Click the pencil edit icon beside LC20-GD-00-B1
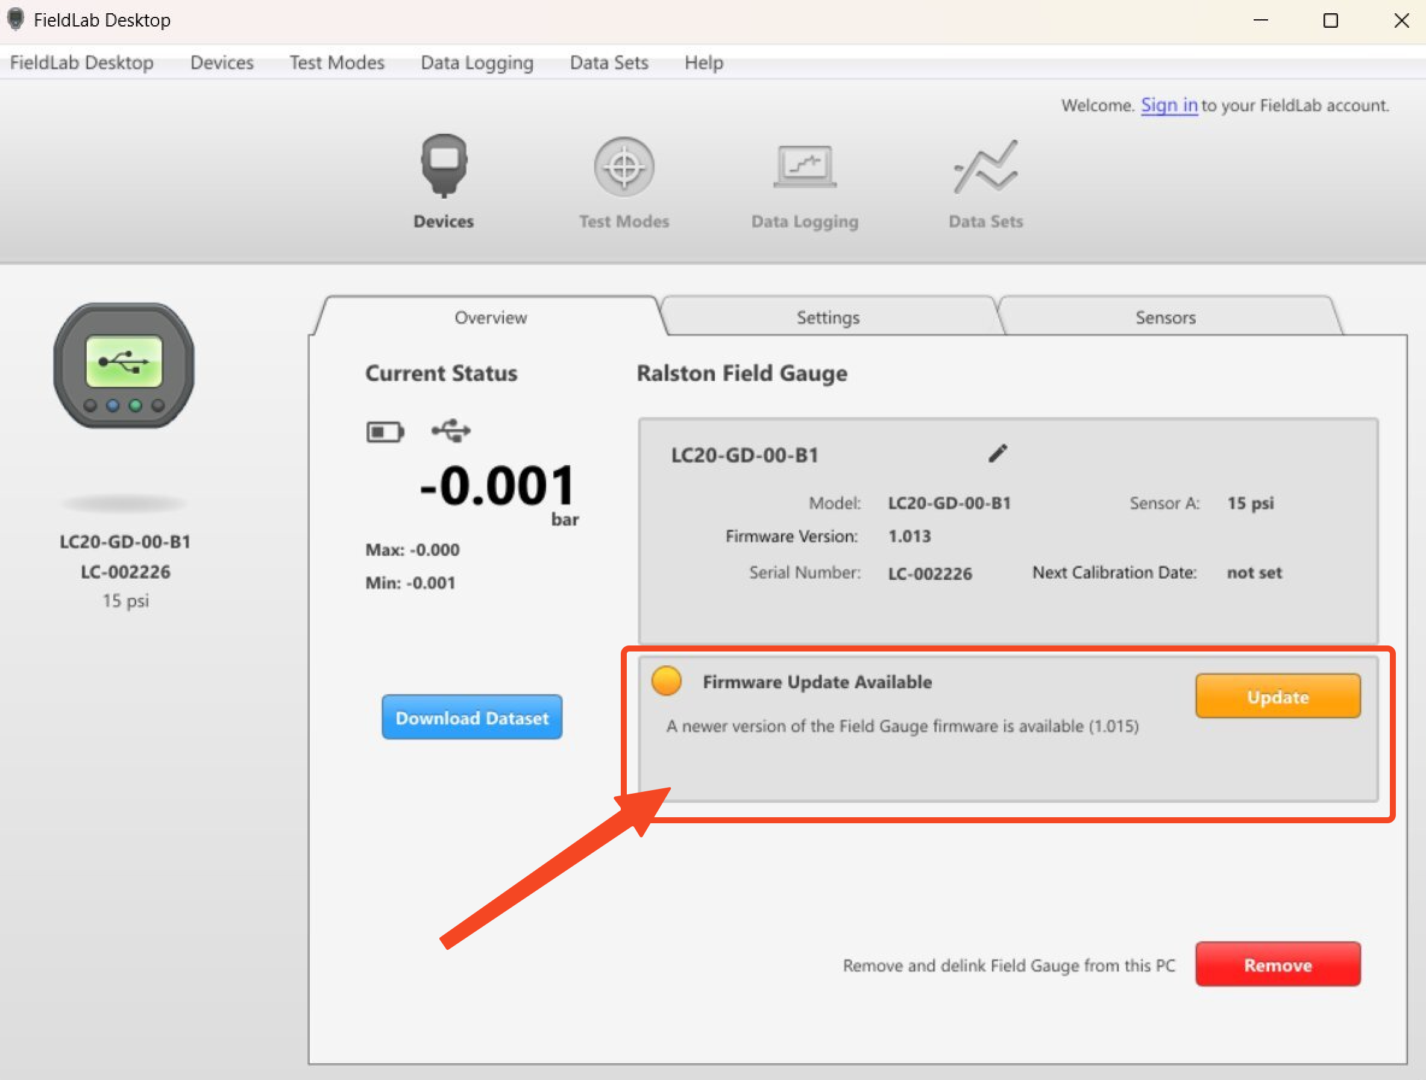The width and height of the screenshot is (1426, 1080). (x=997, y=453)
